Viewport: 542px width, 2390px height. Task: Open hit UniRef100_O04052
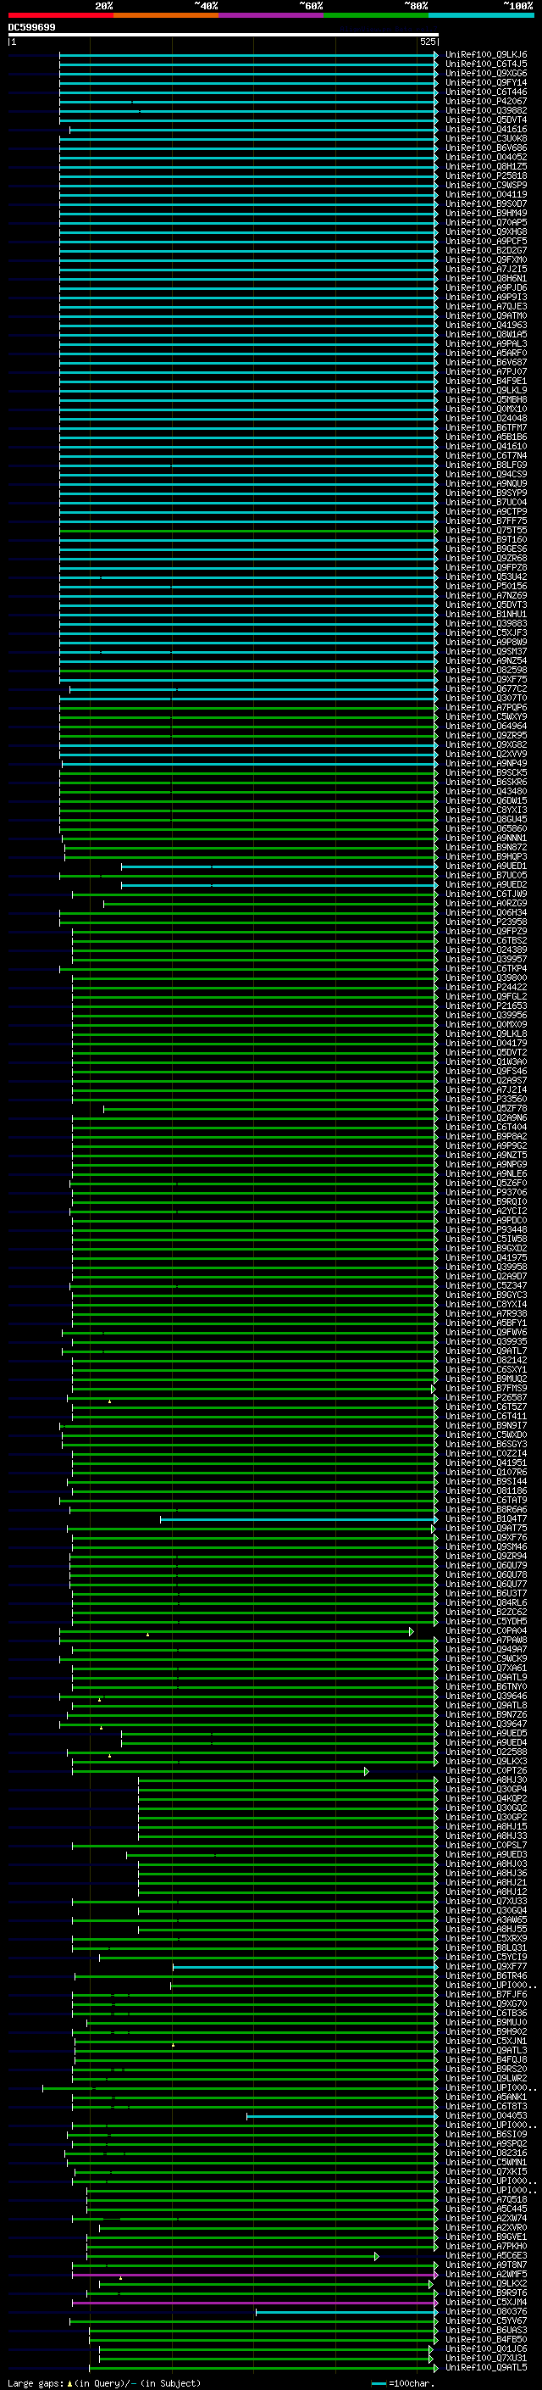click(x=485, y=157)
